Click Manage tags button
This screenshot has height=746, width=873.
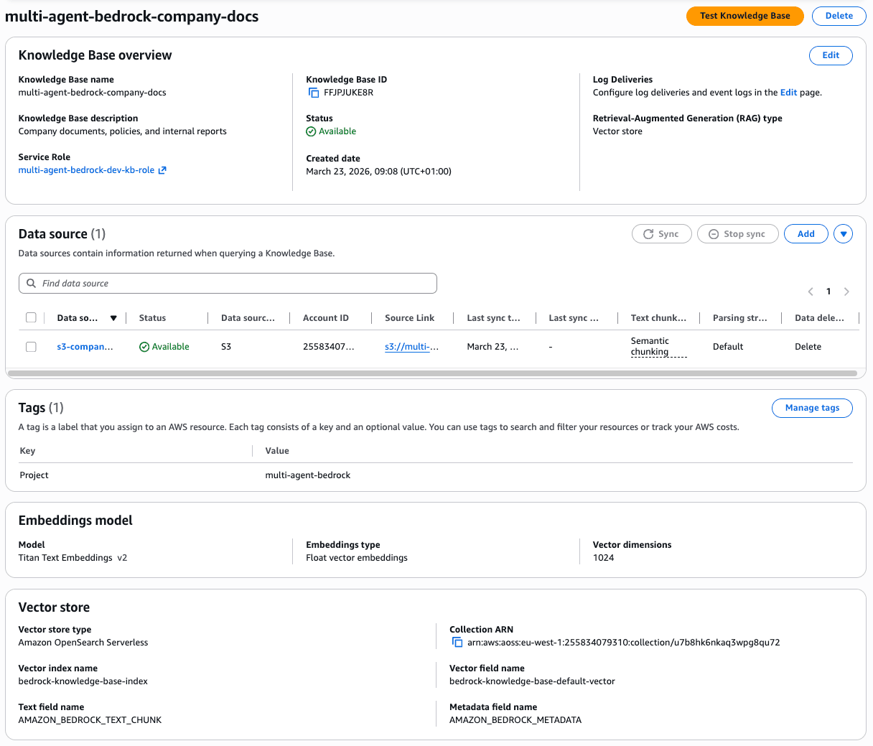pyautogui.click(x=811, y=408)
